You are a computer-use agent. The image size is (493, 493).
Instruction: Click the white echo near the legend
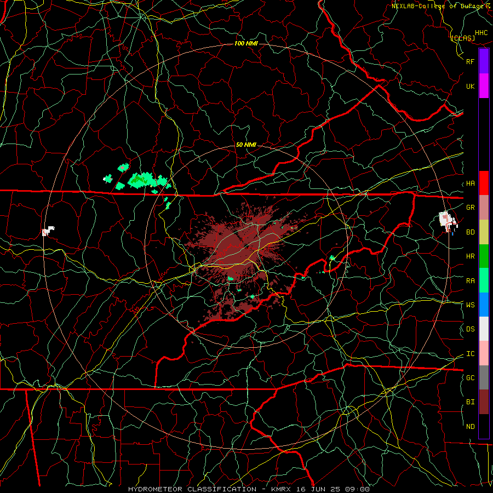(x=448, y=220)
